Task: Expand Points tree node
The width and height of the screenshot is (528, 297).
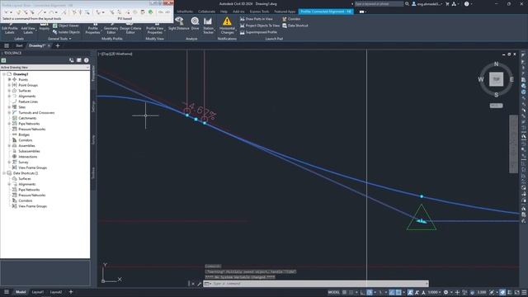Action: click(9, 79)
